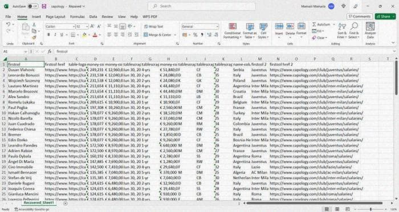Click the Save icon in title bar
The width and height of the screenshot is (399, 212).
click(x=44, y=6)
